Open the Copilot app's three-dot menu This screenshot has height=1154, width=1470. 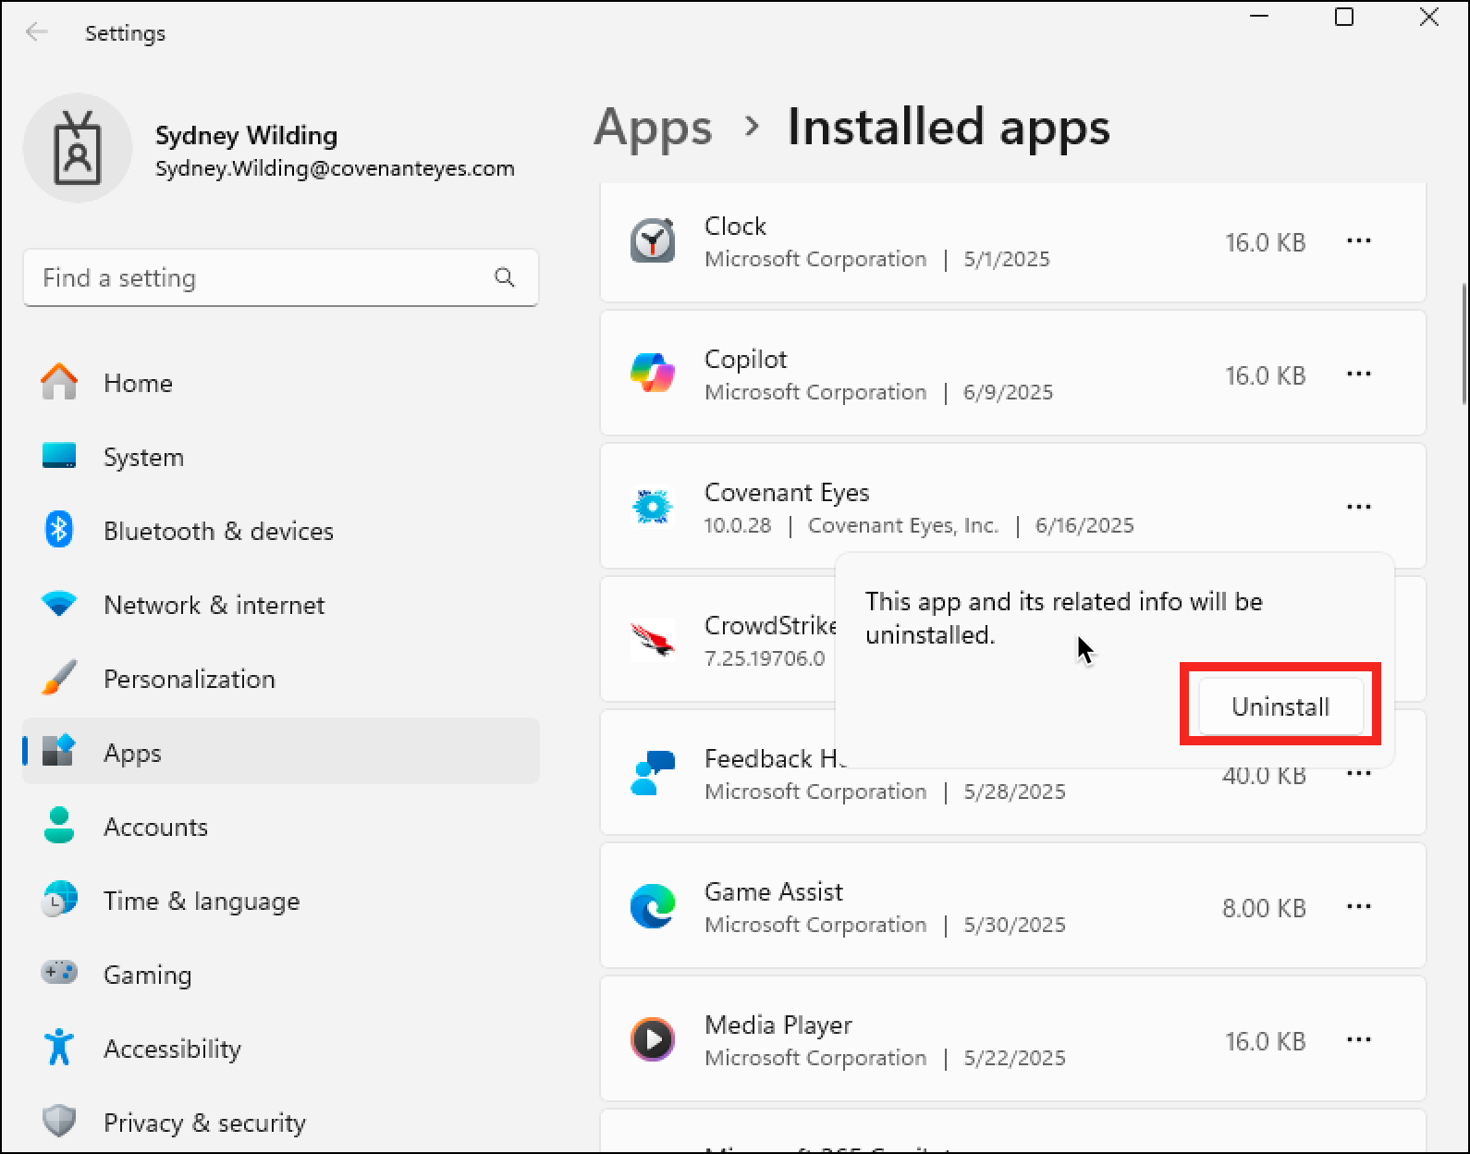(x=1358, y=374)
